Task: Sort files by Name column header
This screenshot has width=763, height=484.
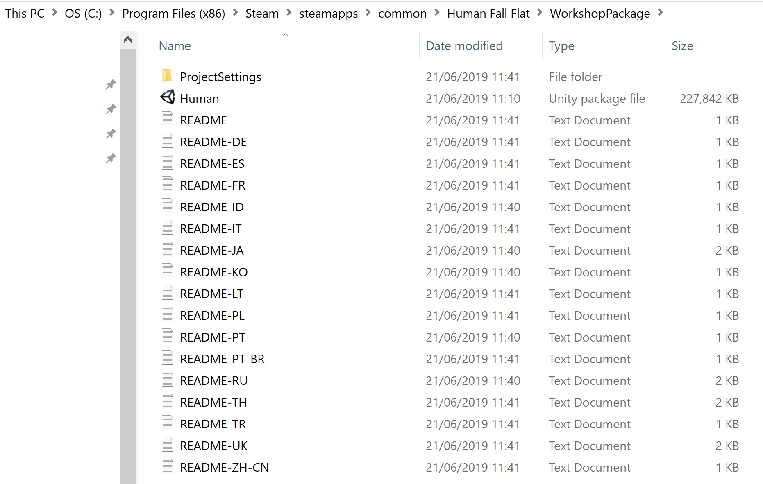Action: (175, 46)
